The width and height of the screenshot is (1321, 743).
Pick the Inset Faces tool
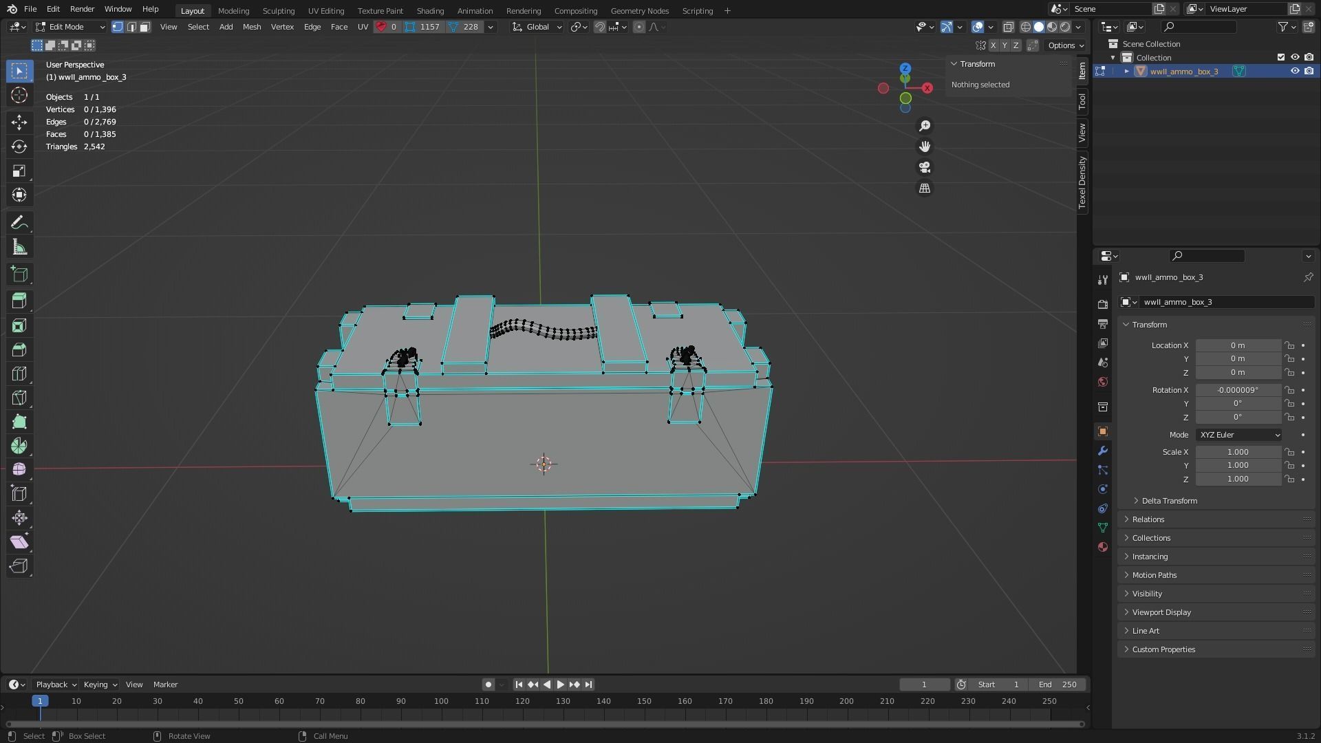[19, 325]
